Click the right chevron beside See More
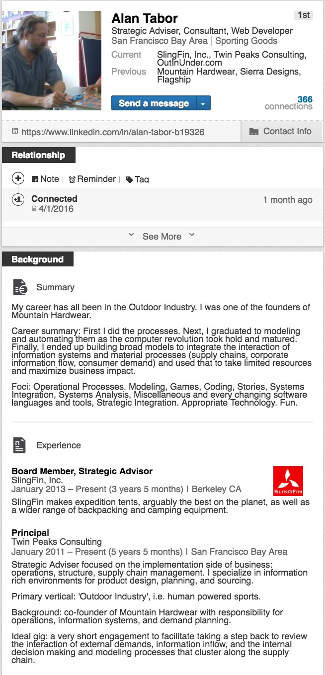325x675 pixels. (x=191, y=235)
